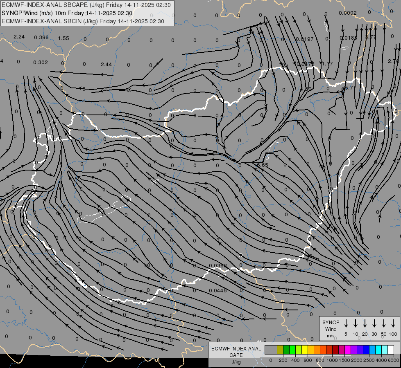Click the 0.0002 CAPE value
This screenshot has width=401, height=368.
click(348, 13)
